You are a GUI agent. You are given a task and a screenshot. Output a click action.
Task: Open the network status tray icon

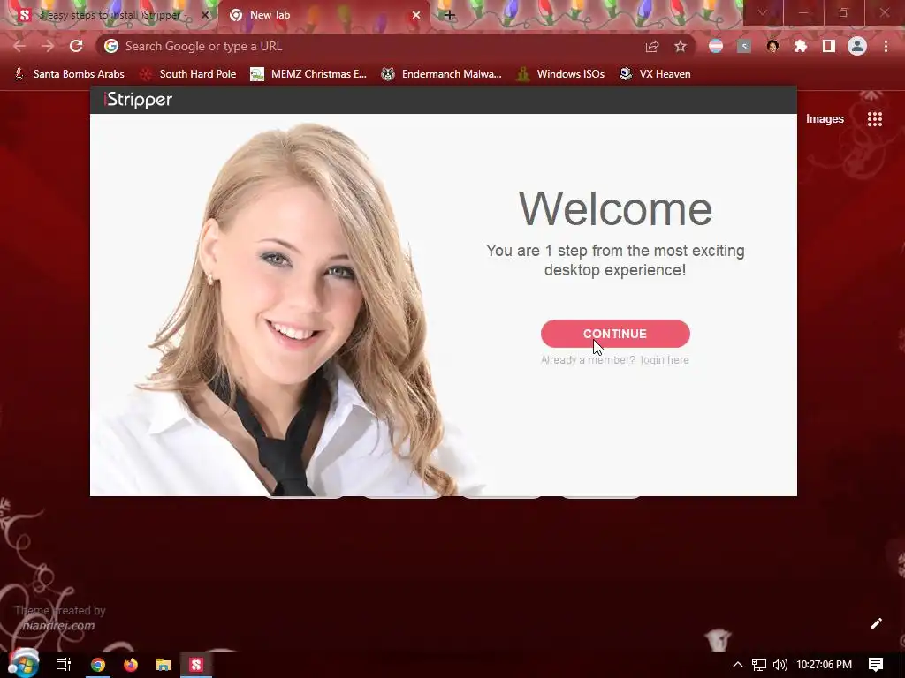759,665
